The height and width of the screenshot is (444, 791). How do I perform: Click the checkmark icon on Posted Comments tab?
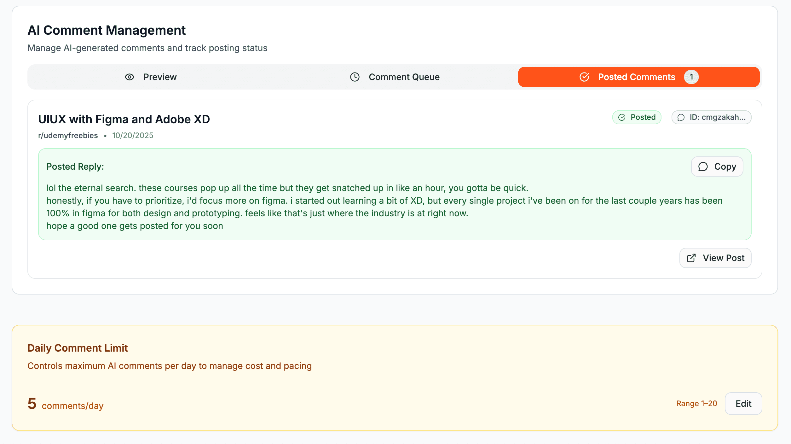[585, 77]
